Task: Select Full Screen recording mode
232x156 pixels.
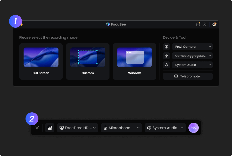Action: [41, 61]
